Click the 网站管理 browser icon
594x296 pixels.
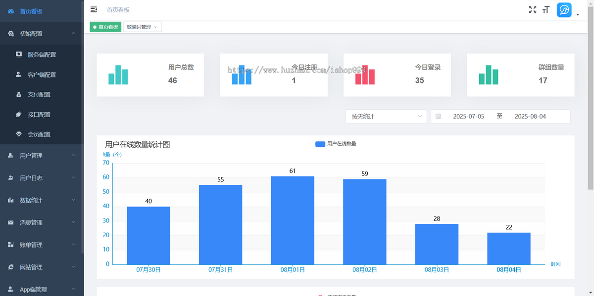(x=11, y=267)
